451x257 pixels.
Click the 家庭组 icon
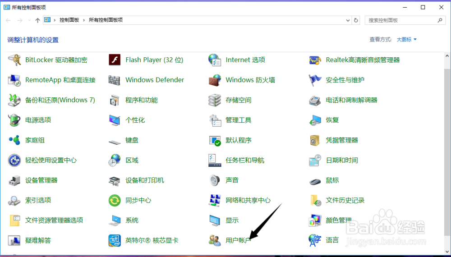[14, 140]
